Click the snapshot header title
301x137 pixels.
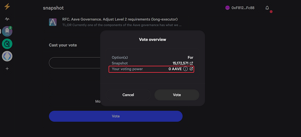click(x=53, y=8)
